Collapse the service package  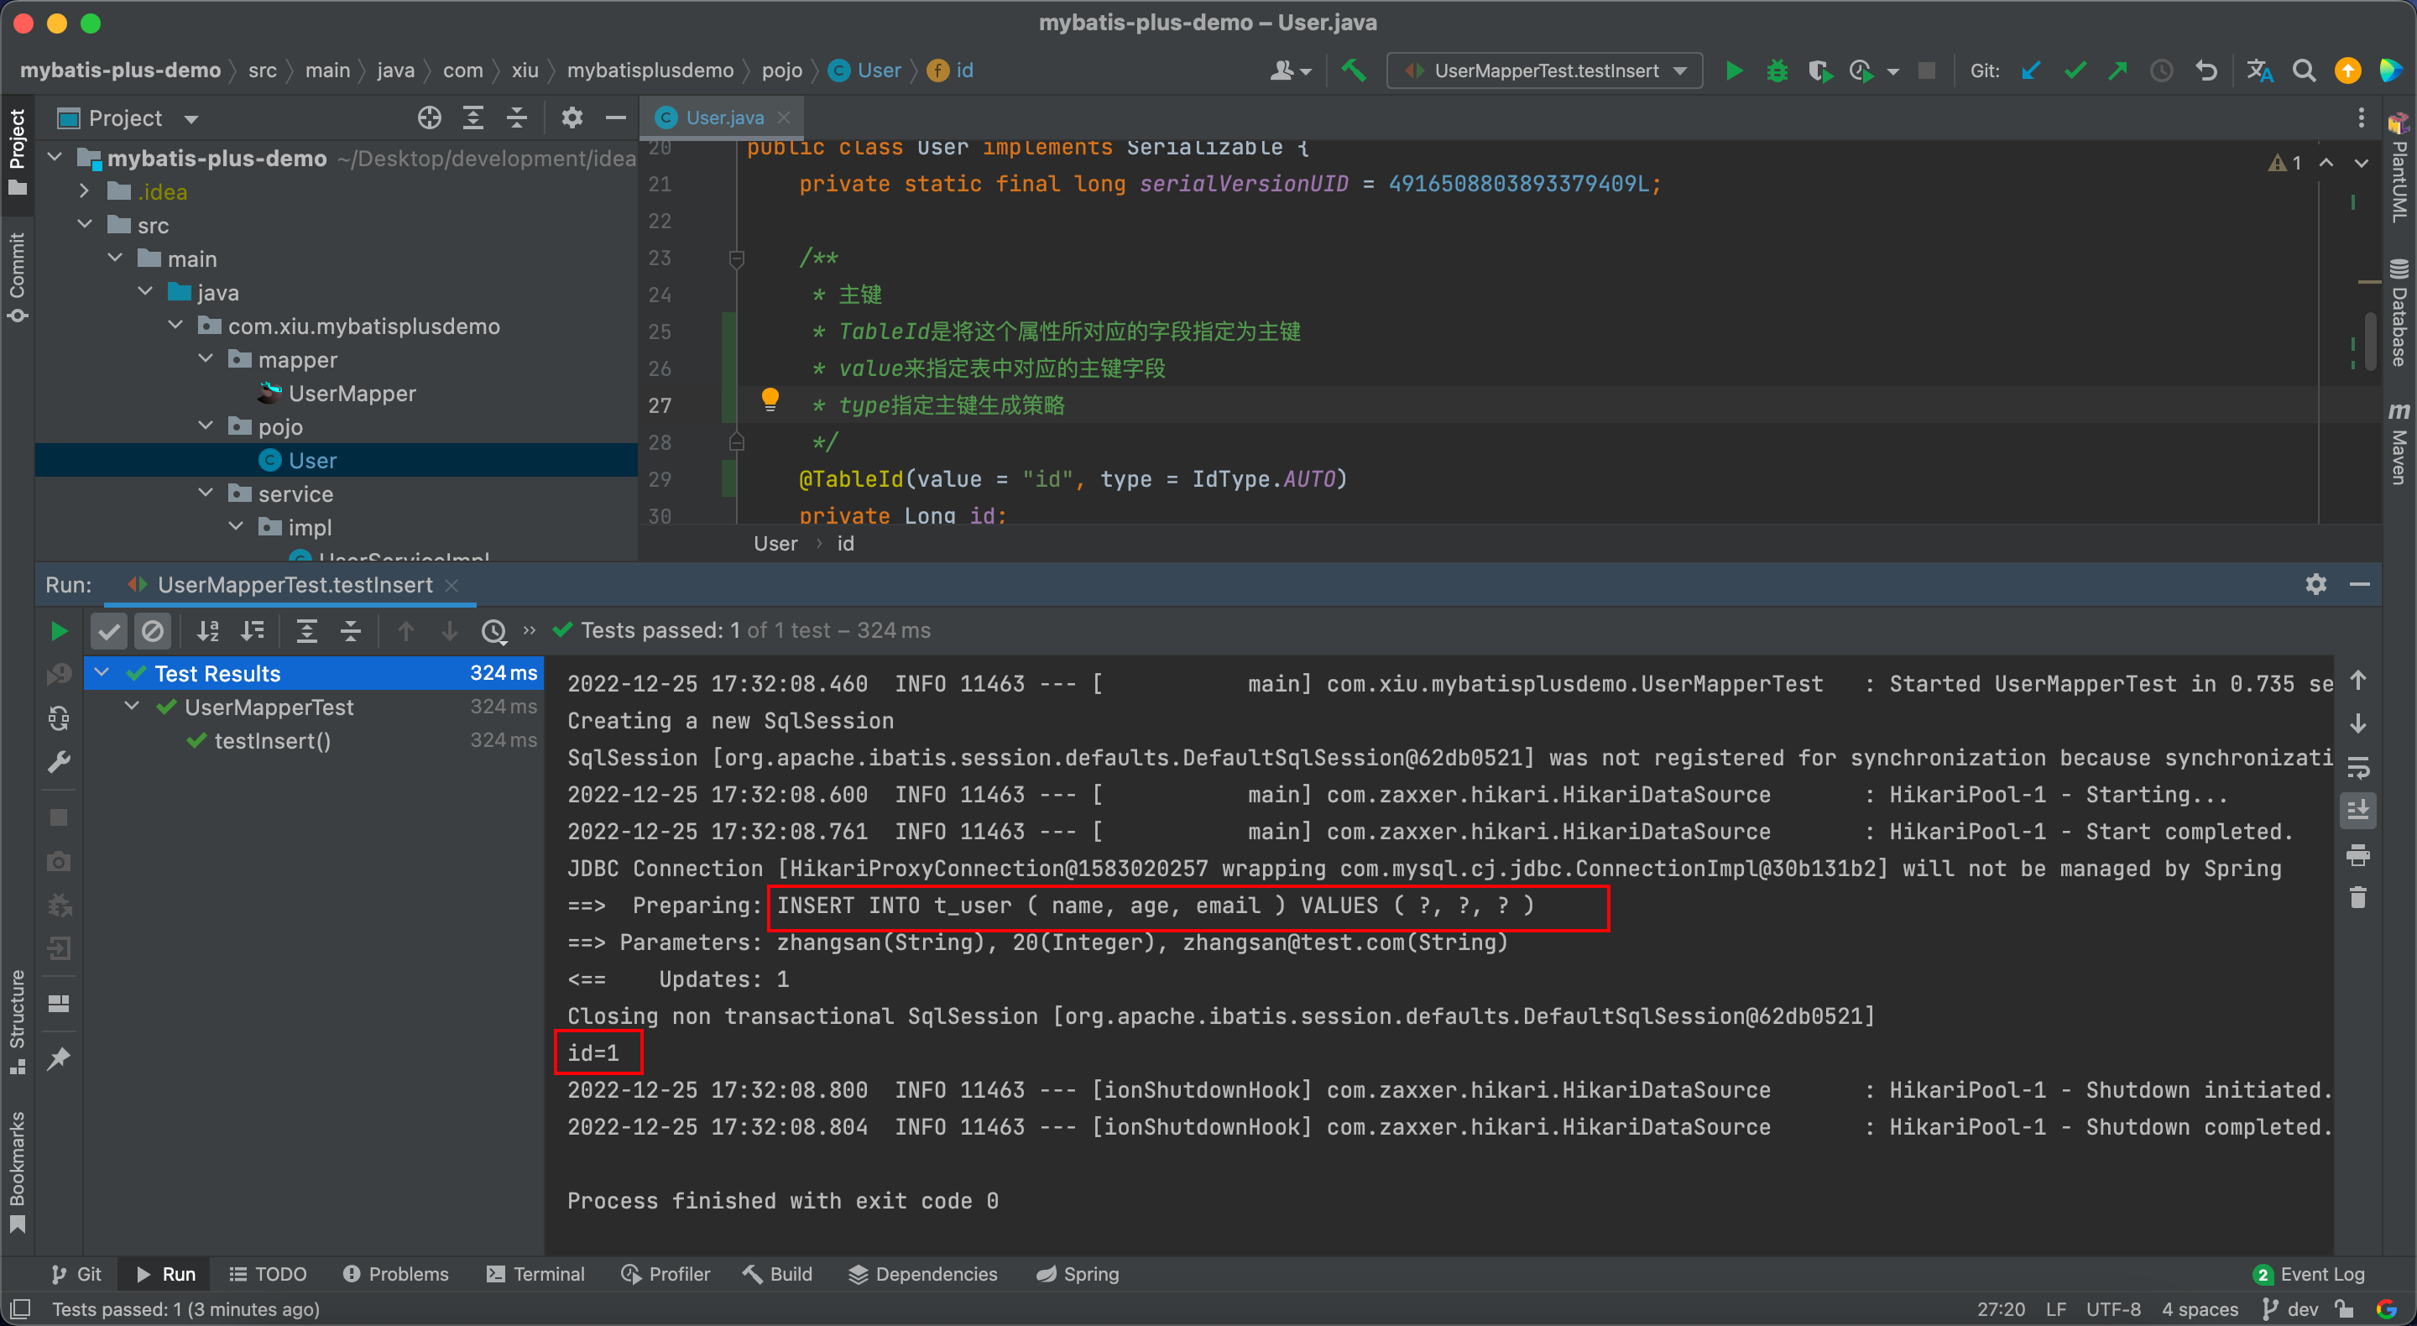pos(206,493)
